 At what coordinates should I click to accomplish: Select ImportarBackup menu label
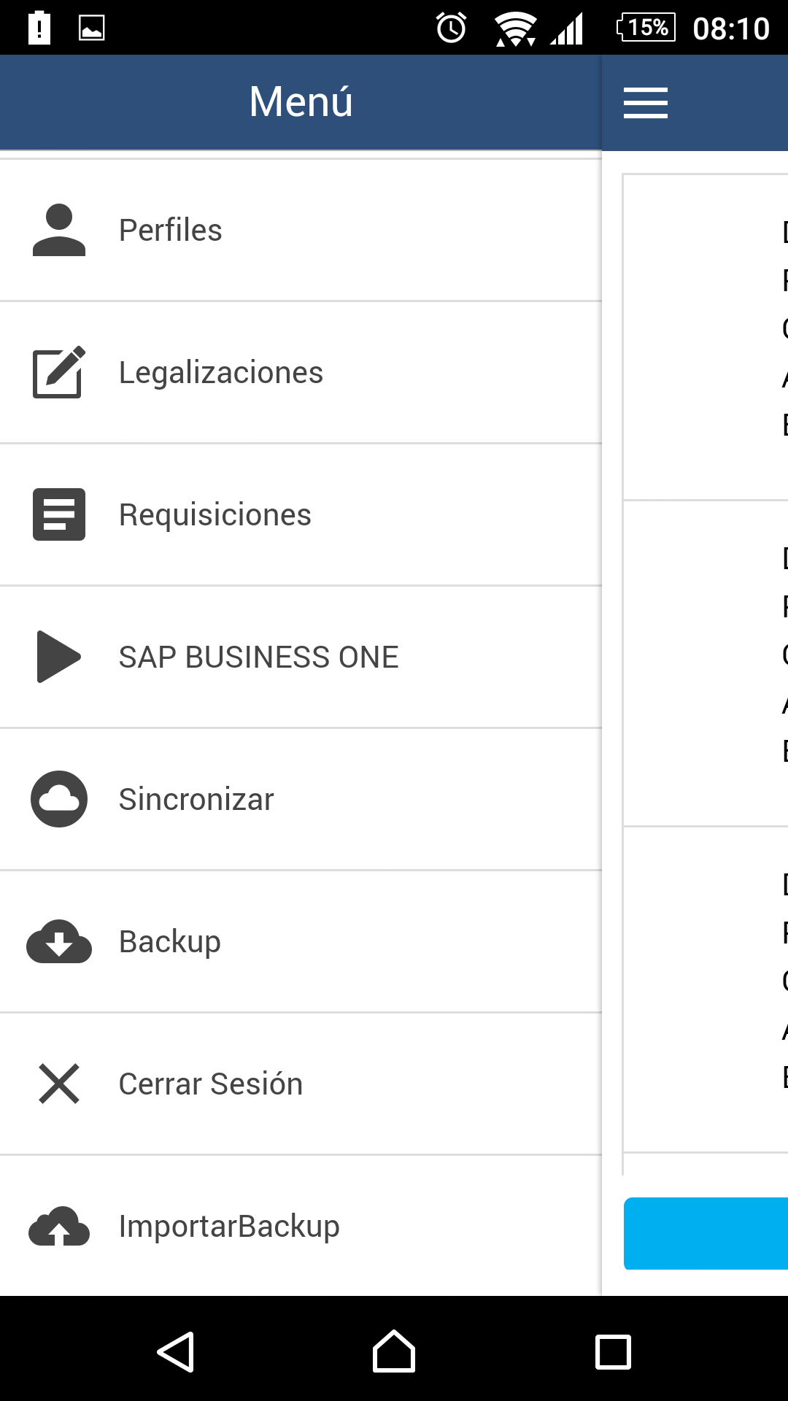point(229,1227)
